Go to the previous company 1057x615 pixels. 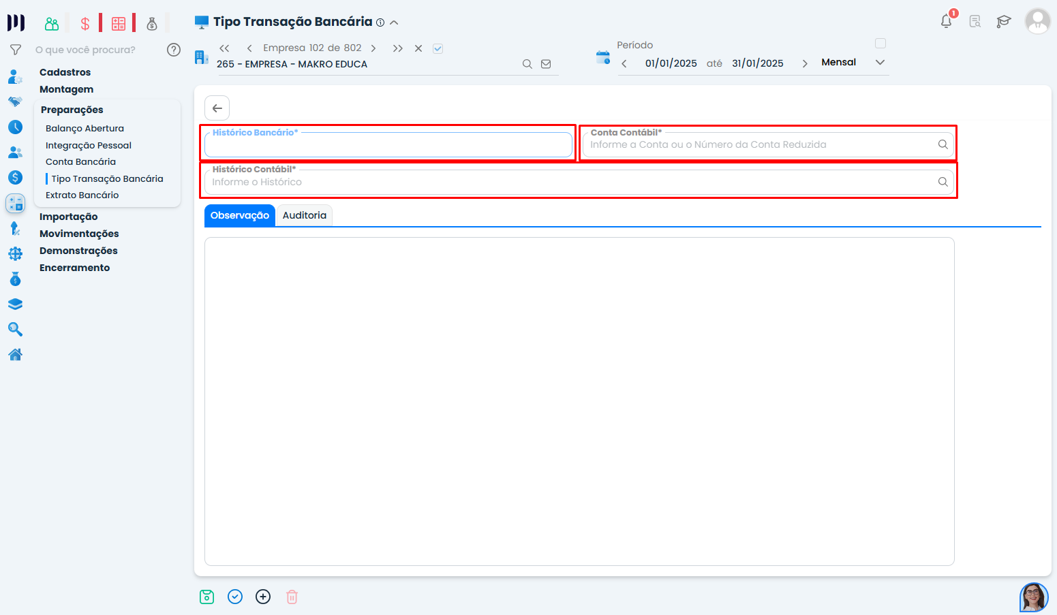tap(249, 48)
